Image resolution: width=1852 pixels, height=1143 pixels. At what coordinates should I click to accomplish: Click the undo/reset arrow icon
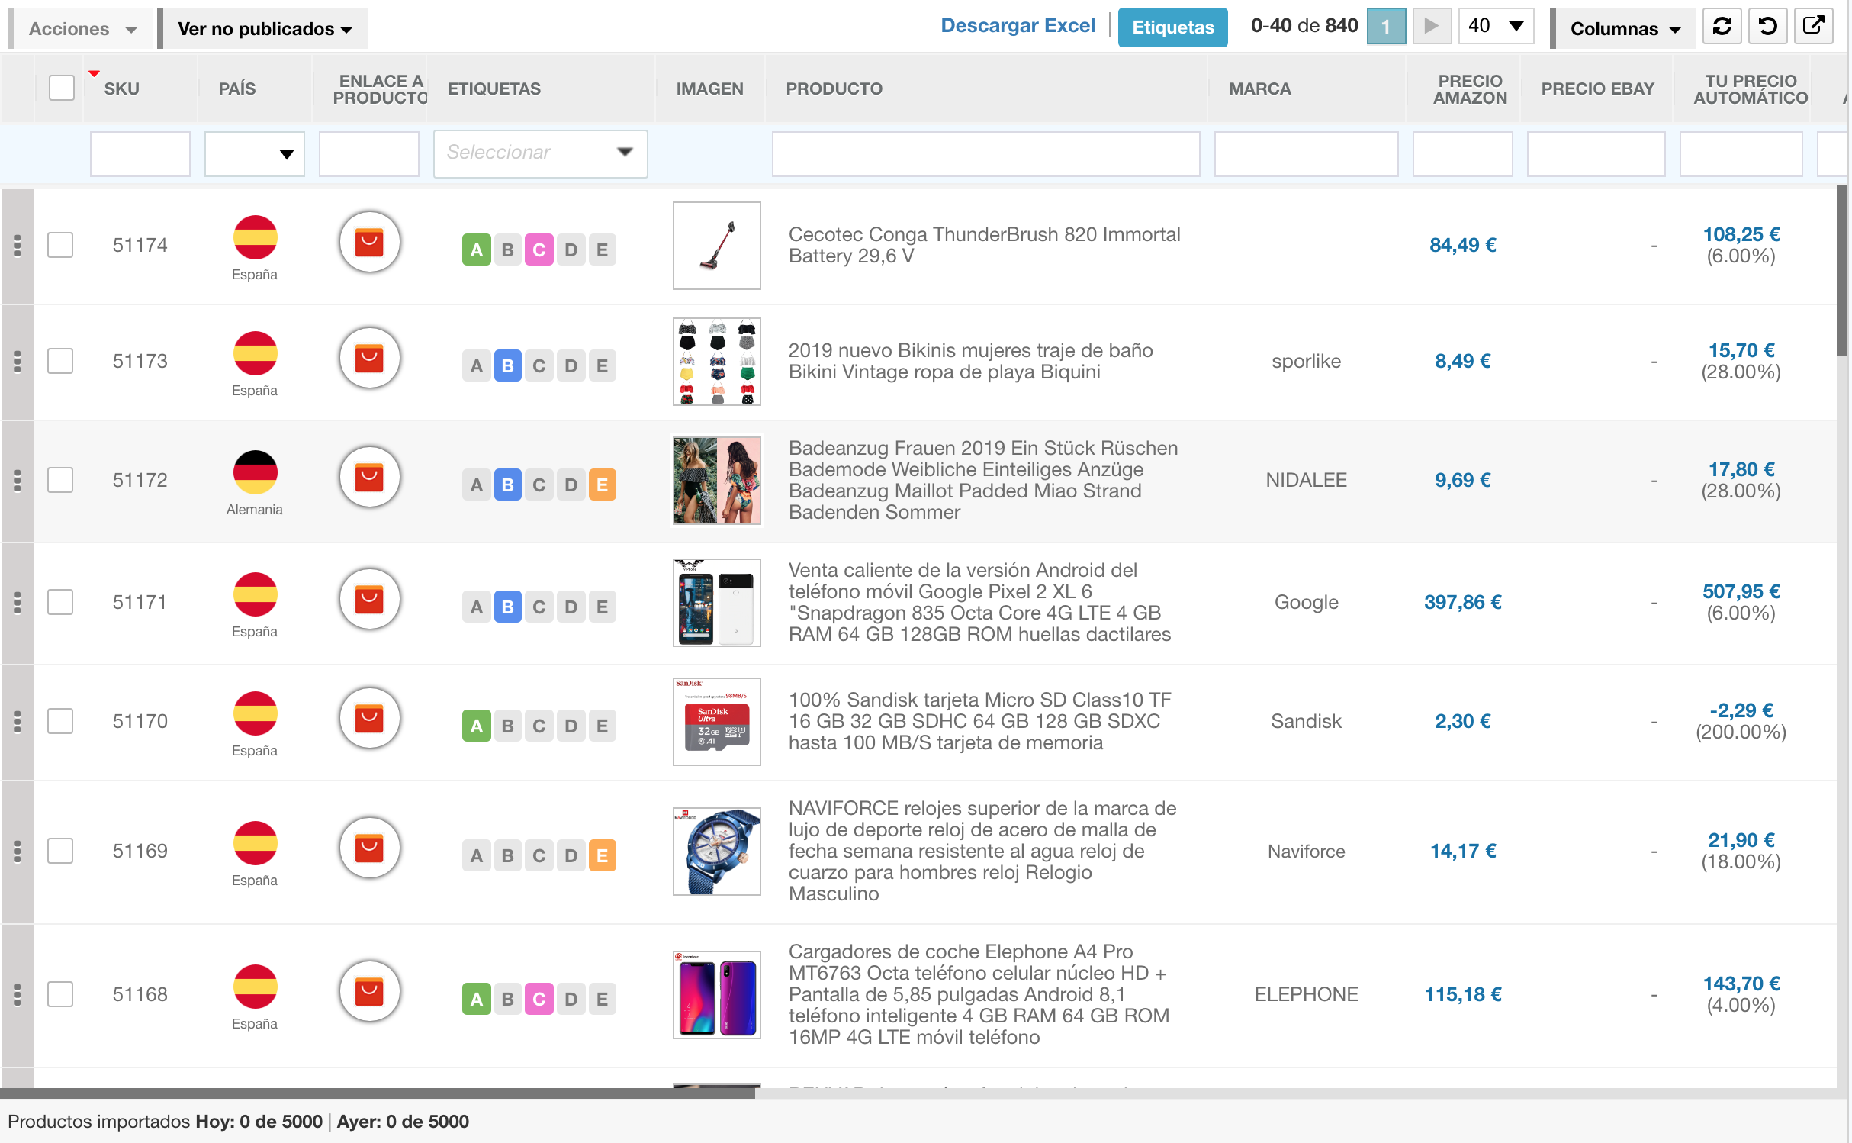pos(1767,27)
